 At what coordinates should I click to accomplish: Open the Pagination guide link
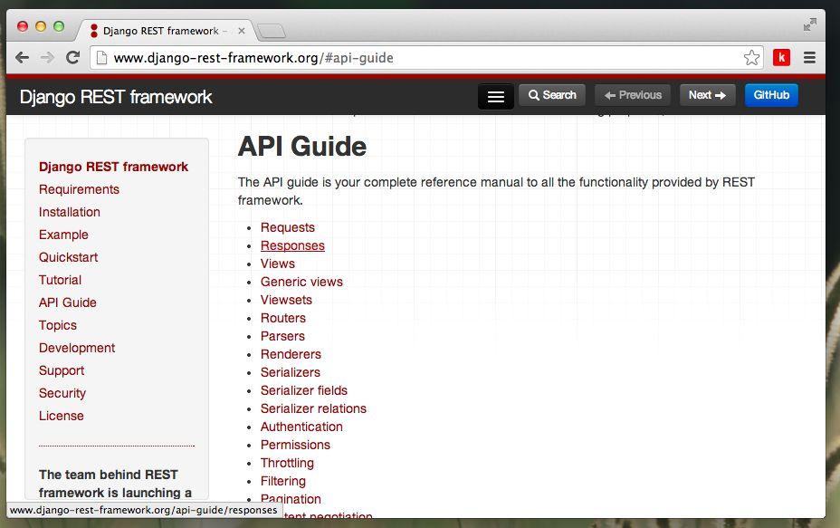(291, 499)
